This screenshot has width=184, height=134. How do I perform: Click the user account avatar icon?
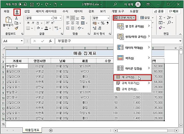tap(138, 4)
